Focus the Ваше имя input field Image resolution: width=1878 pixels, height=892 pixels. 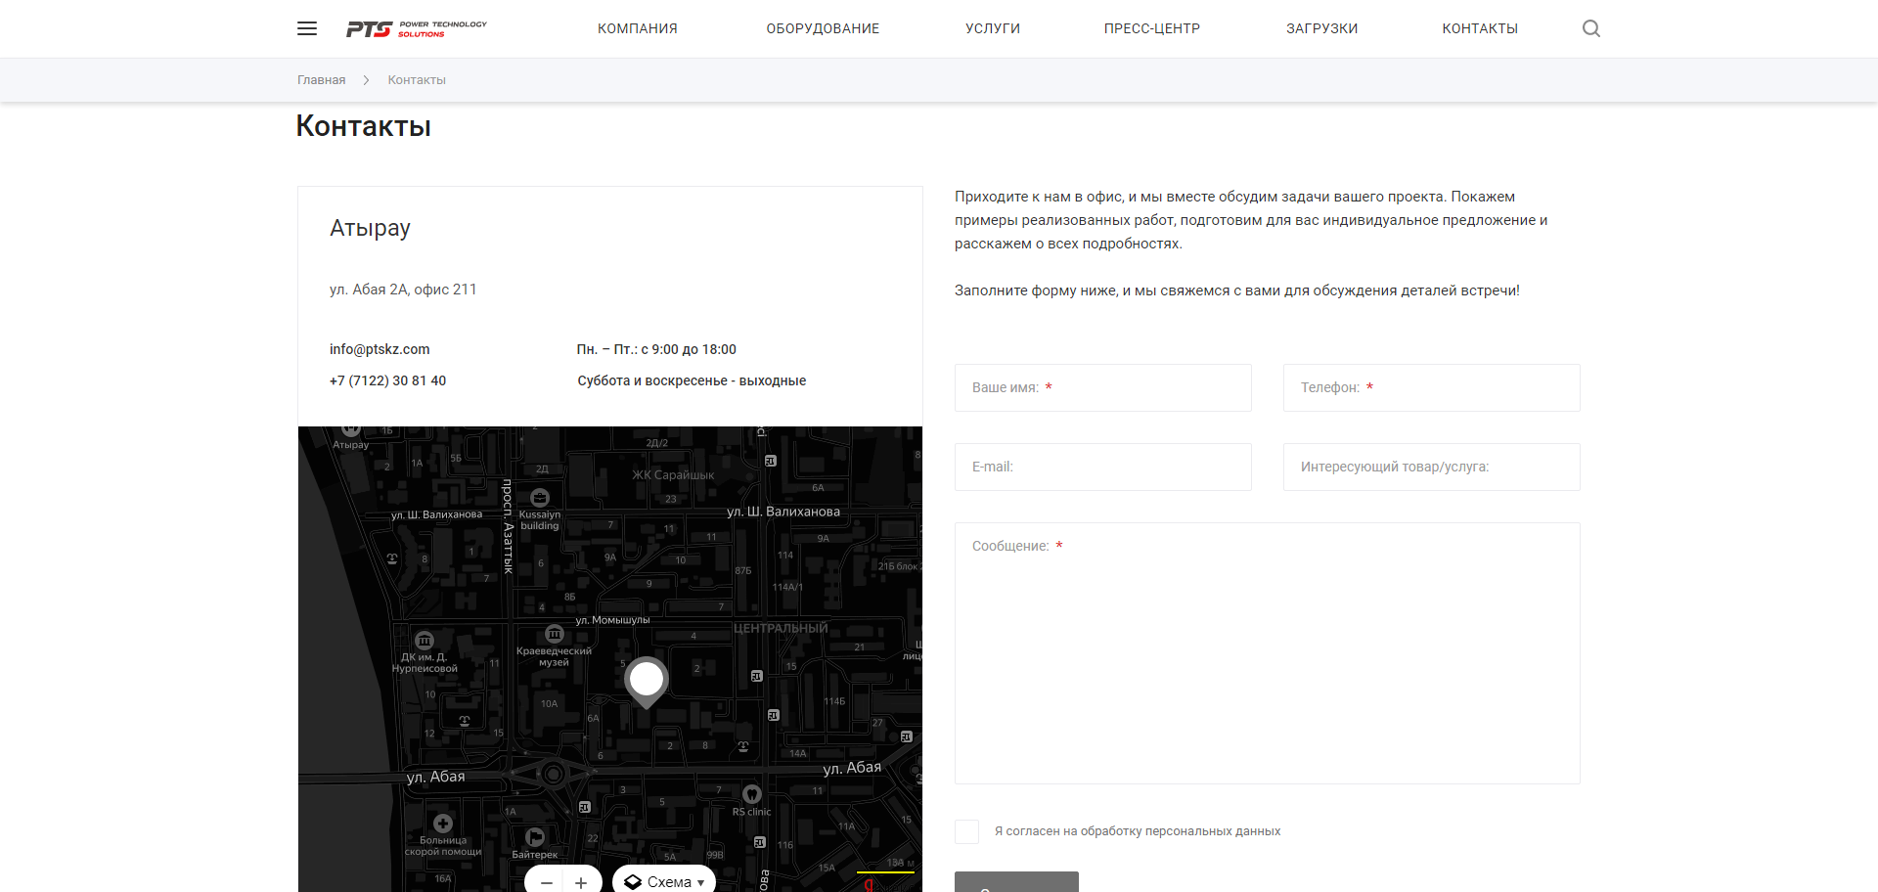[1103, 387]
